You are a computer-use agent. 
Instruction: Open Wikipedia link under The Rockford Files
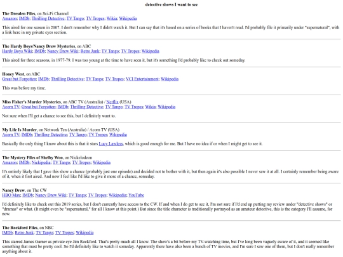tap(84, 233)
